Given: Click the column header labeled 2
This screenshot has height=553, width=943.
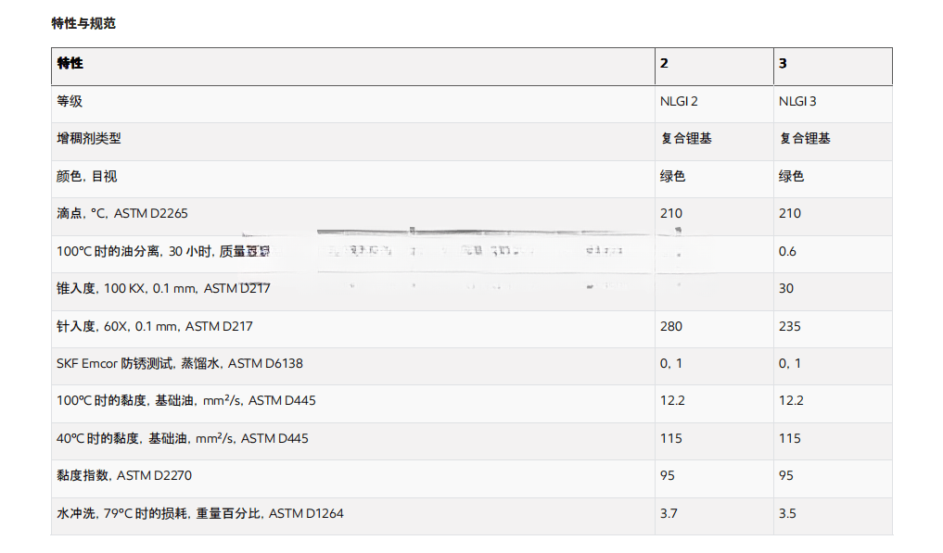Looking at the screenshot, I should [x=664, y=63].
